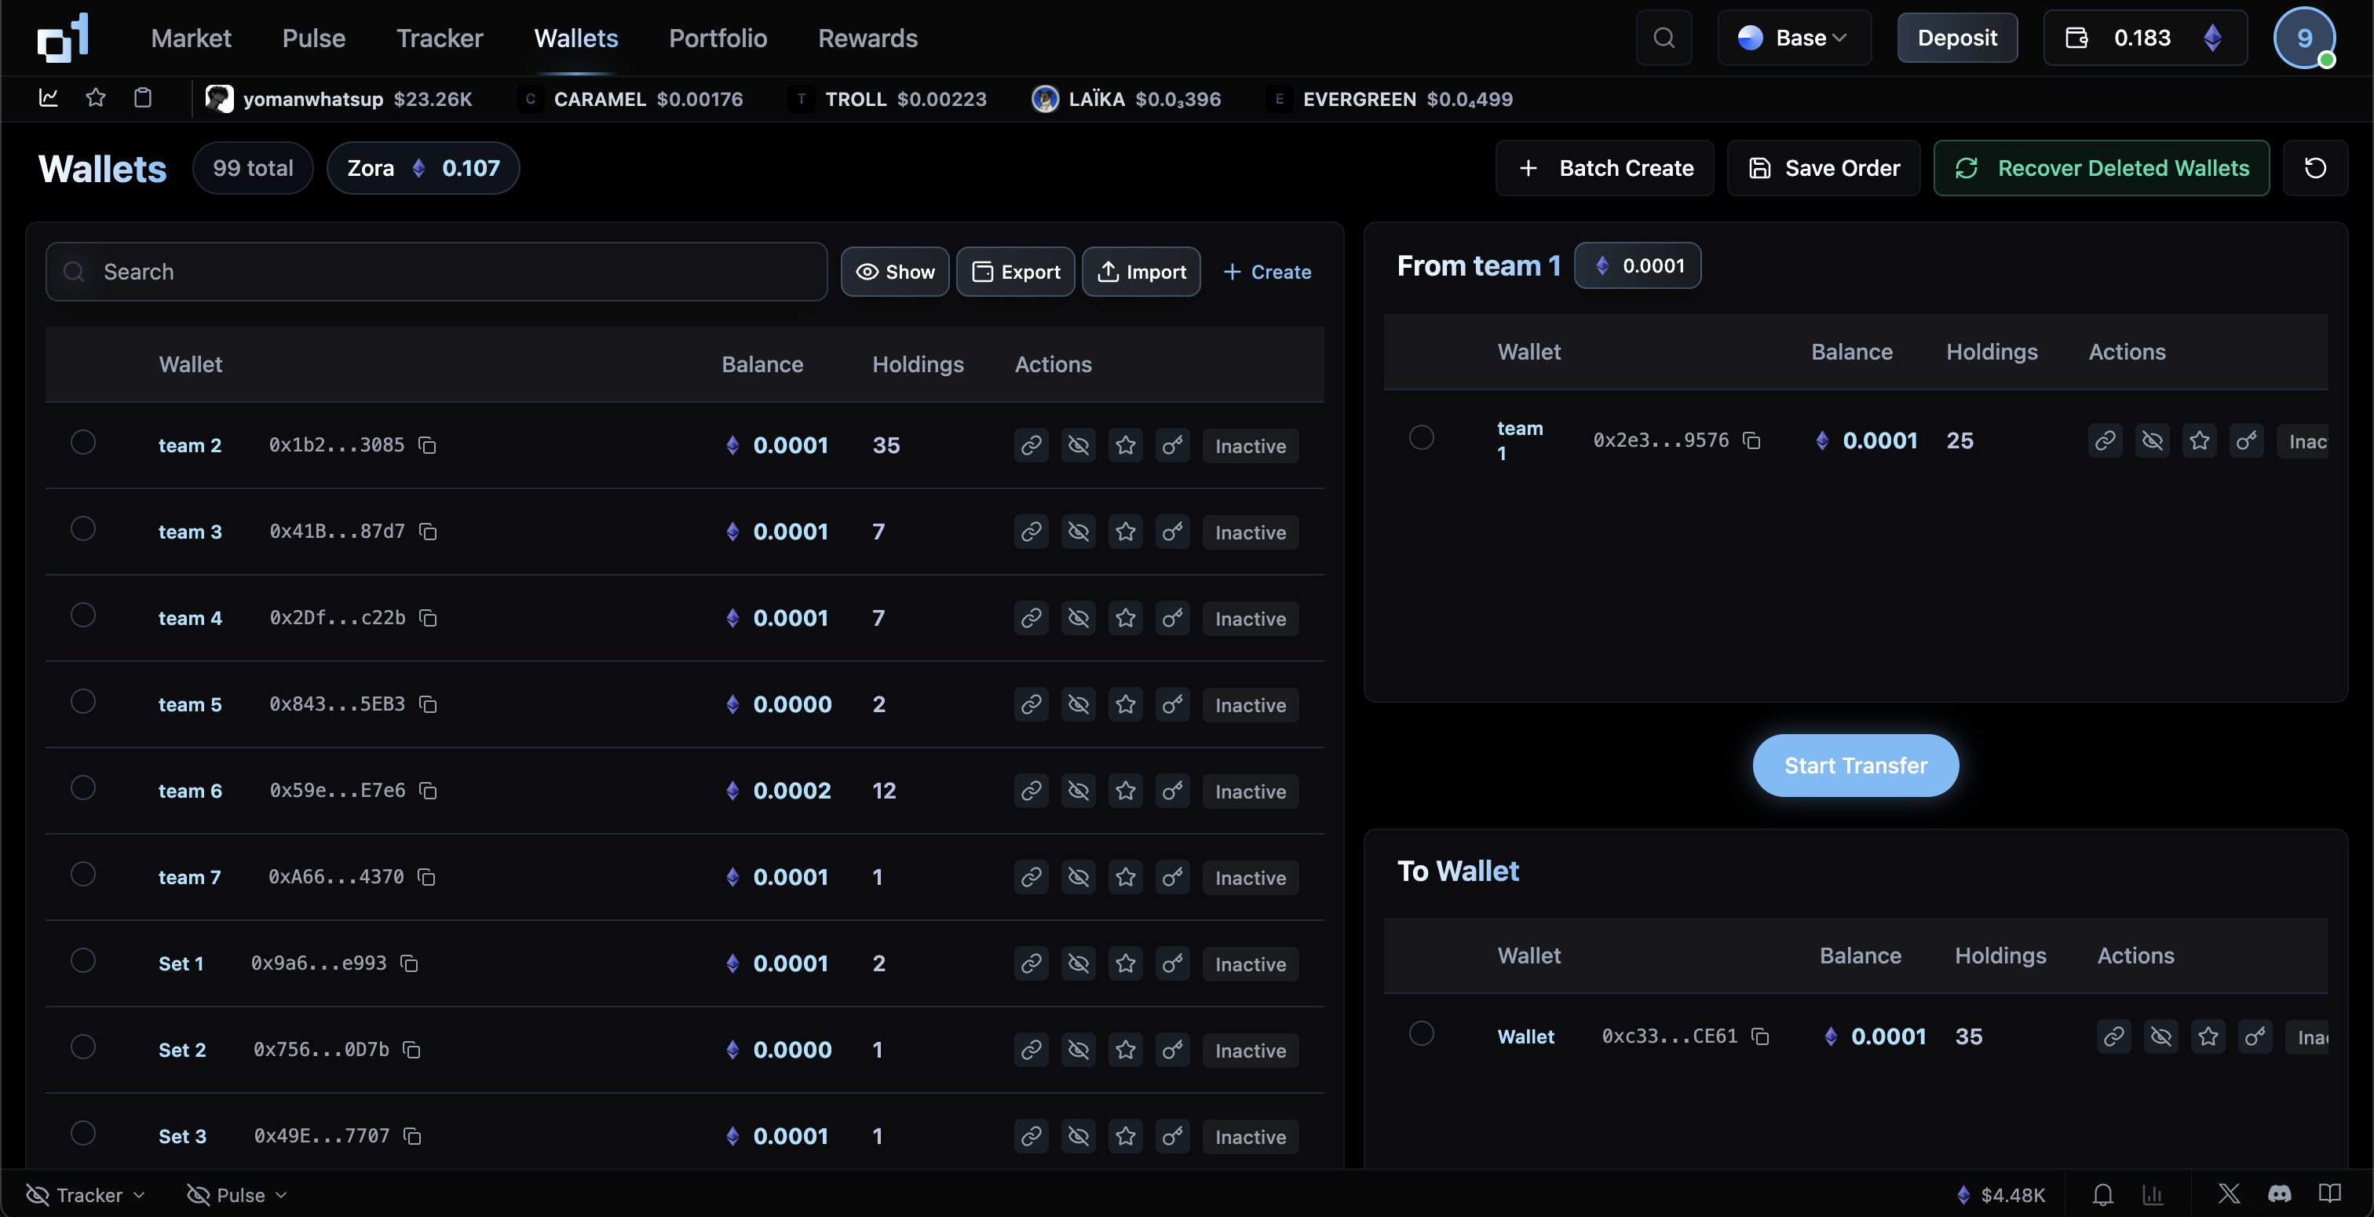This screenshot has width=2374, height=1217.
Task: Open the Base network dropdown
Action: coord(1793,38)
